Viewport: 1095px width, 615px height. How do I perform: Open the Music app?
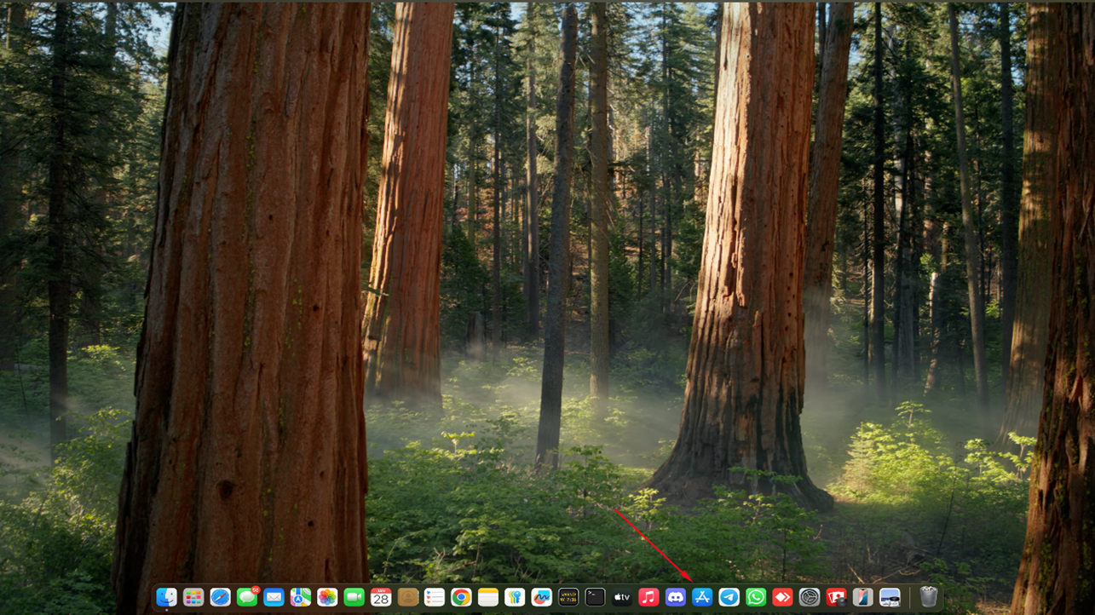(648, 597)
